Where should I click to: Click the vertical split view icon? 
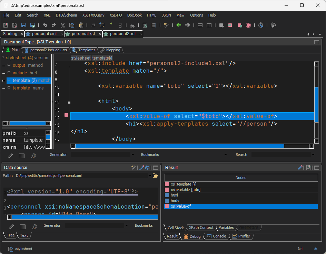(x=209, y=25)
